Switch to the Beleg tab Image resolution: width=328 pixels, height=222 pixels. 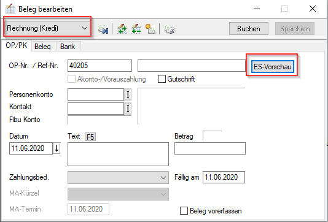pos(42,47)
